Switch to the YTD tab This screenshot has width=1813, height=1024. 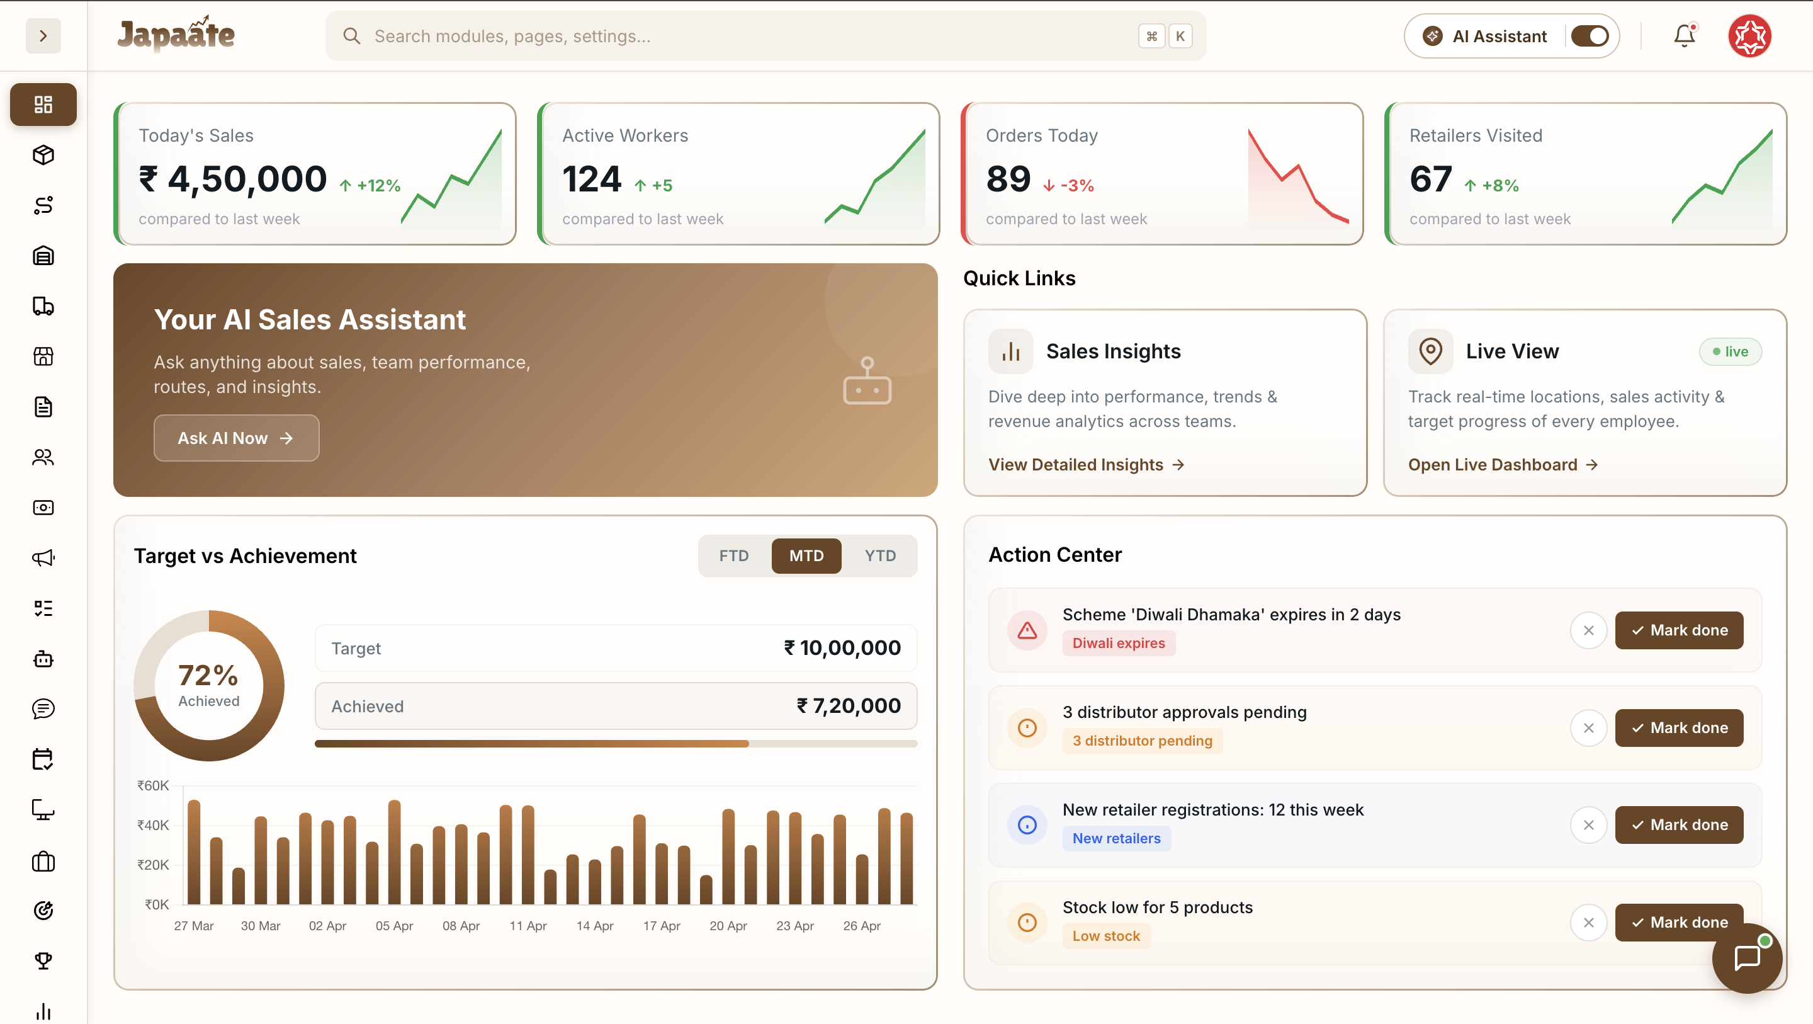[x=879, y=555]
